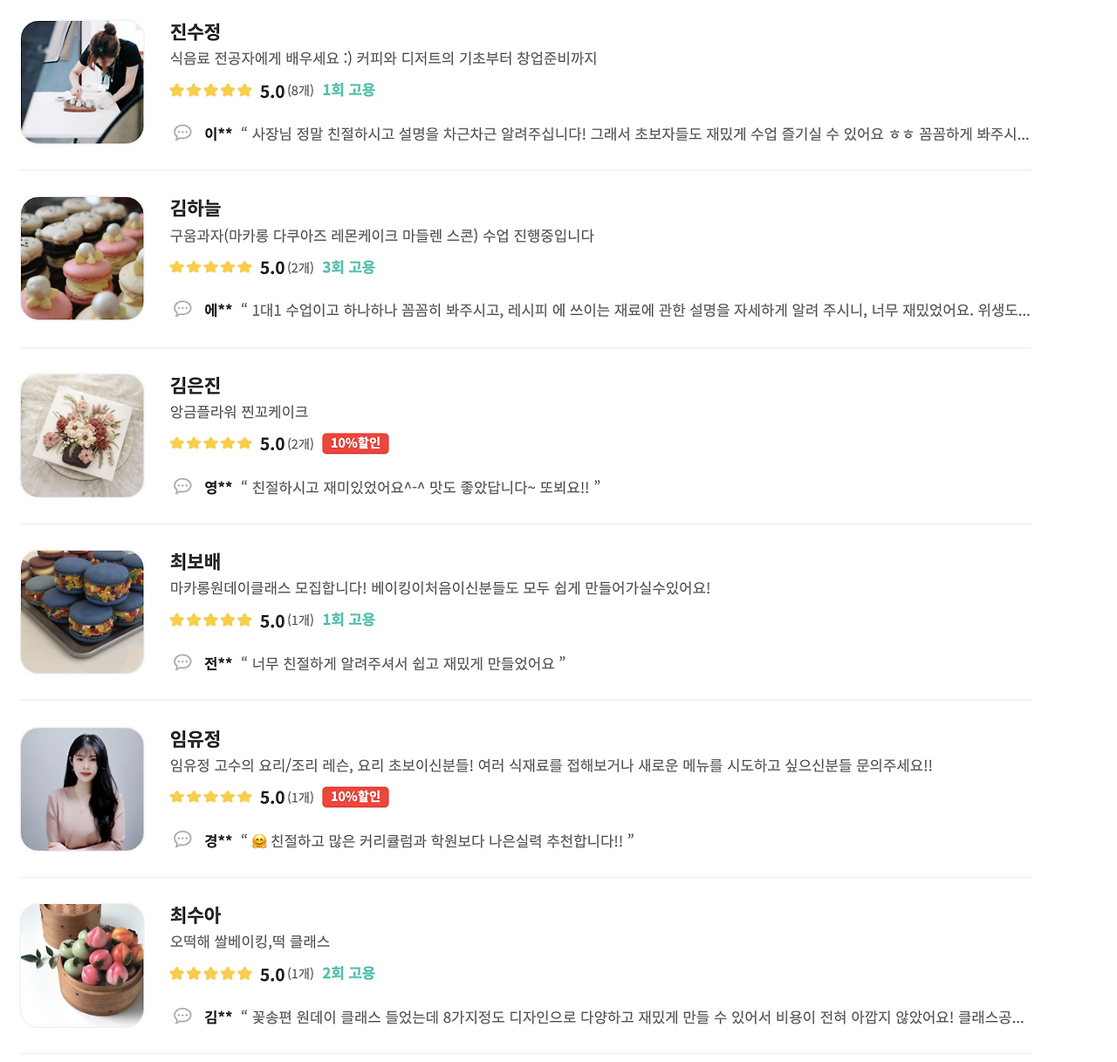
Task: Click the comment icon in 최수아's review line
Action: pos(182,1016)
